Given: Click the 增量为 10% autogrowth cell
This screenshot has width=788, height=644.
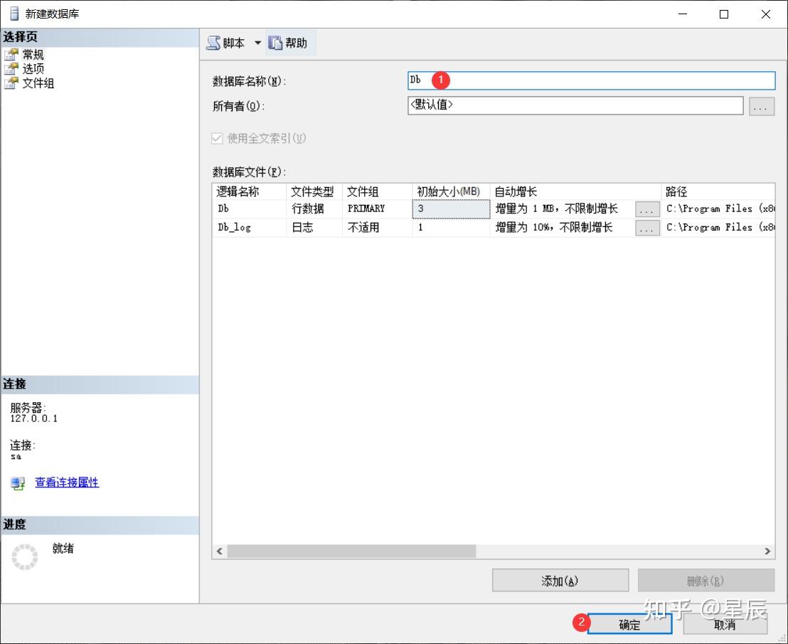Looking at the screenshot, I should (x=563, y=227).
